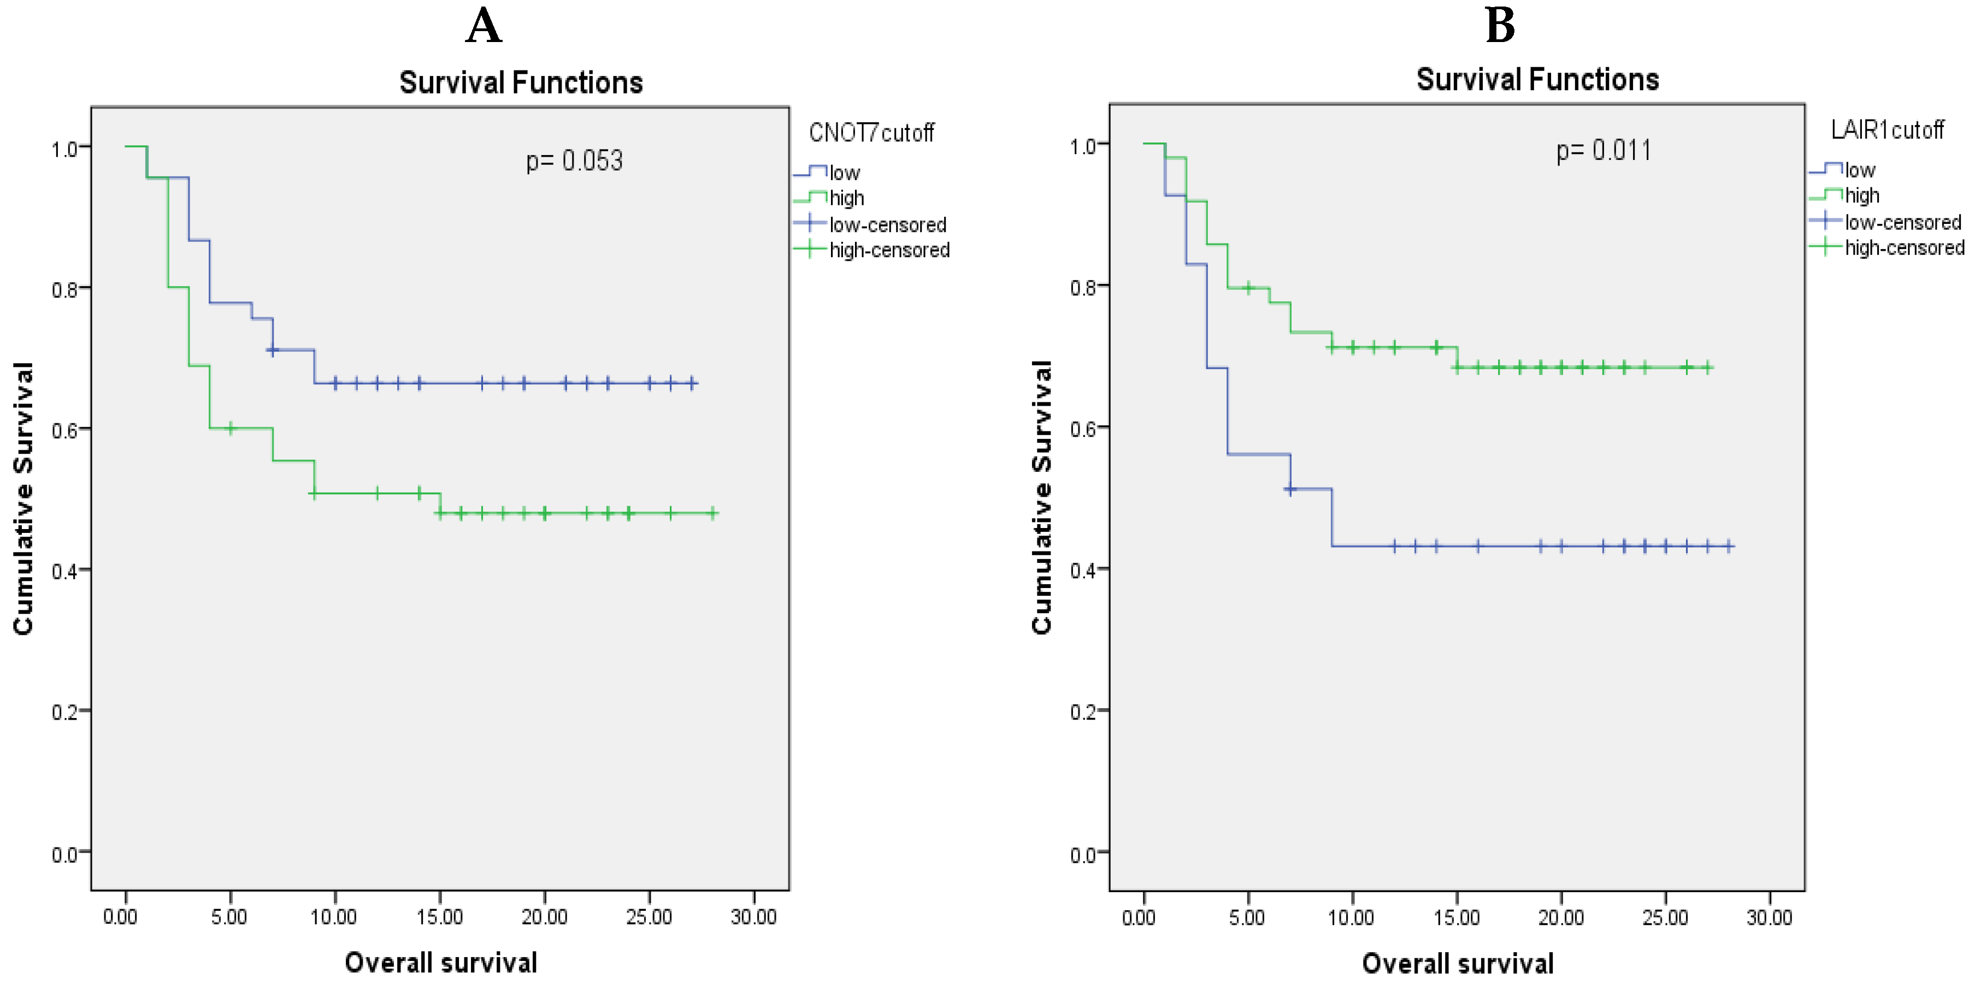
Task: Click the p= 0.053 annotation
Action: [x=574, y=161]
